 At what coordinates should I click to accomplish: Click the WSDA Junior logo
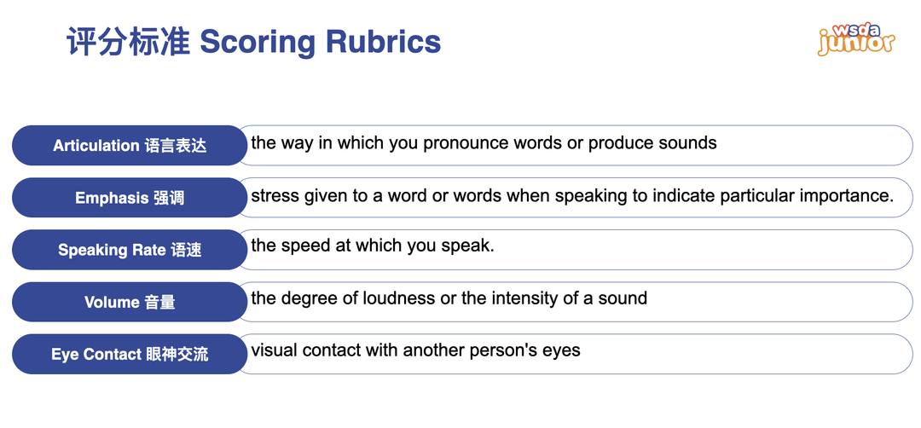point(856,40)
